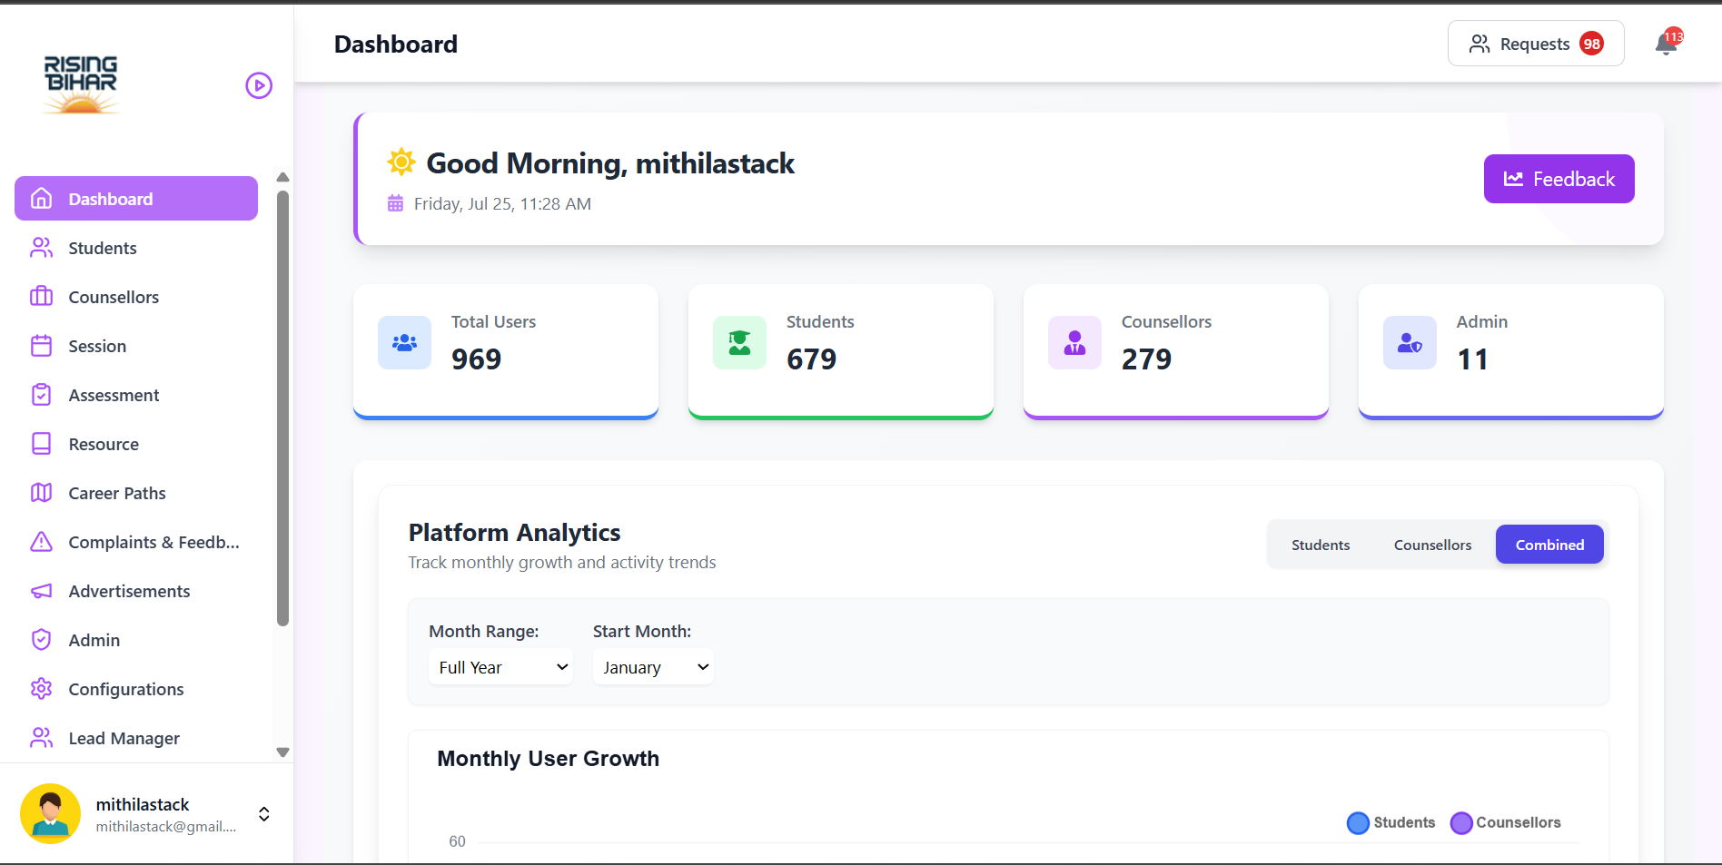Screen dimensions: 1722x865
Task: Click the Feedback button
Action: pyautogui.click(x=1559, y=179)
